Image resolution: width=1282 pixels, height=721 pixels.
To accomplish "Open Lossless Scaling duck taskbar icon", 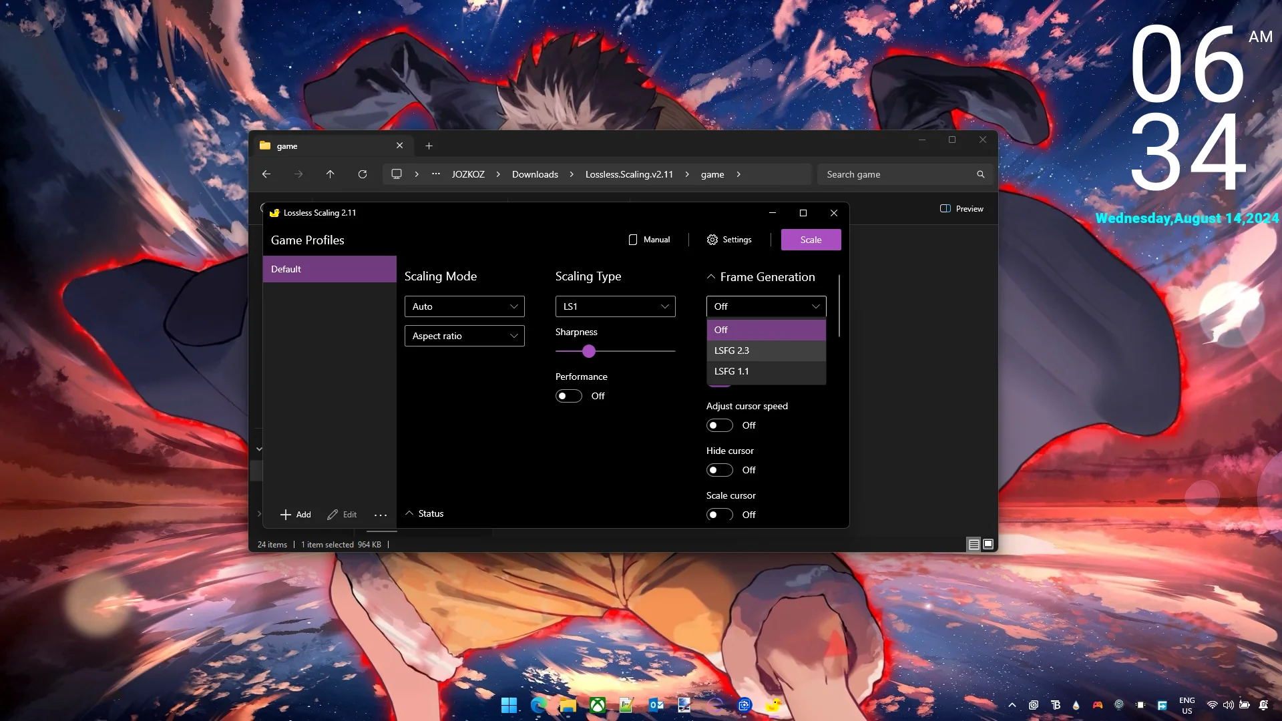I will coord(773,705).
